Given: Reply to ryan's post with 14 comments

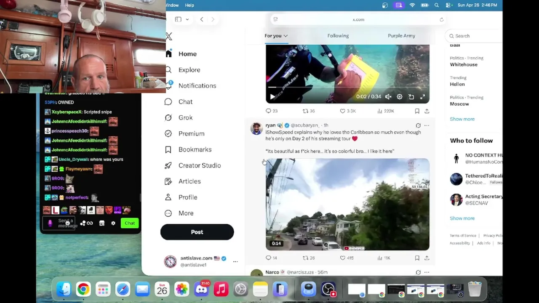Looking at the screenshot, I should [x=272, y=258].
